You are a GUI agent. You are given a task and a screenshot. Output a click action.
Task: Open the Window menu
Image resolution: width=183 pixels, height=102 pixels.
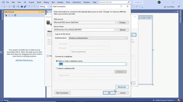87,2
